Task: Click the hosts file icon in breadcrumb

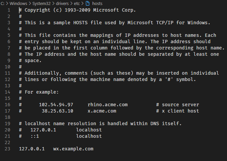Action: click(x=88, y=3)
